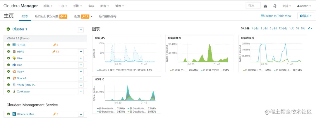This screenshot has width=316, height=119.
Task: Click the green health check next to Hive
Action: (x=8, y=58)
